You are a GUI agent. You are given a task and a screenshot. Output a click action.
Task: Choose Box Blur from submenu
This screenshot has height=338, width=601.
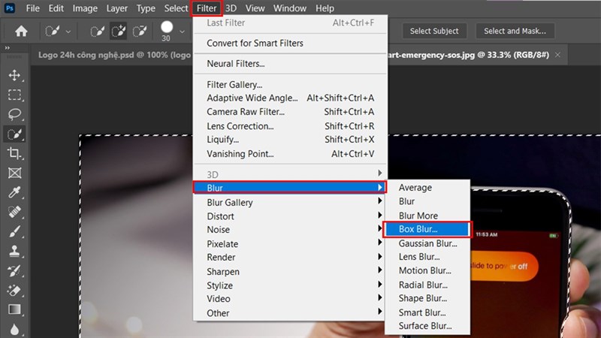tap(427, 229)
